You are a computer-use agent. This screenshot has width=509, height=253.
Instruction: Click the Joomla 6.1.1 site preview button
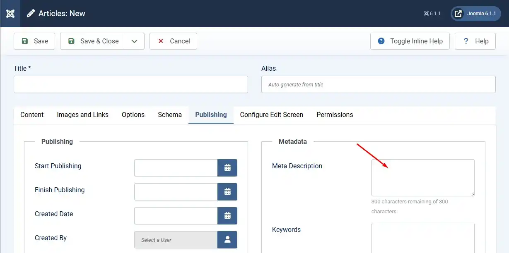click(x=476, y=14)
